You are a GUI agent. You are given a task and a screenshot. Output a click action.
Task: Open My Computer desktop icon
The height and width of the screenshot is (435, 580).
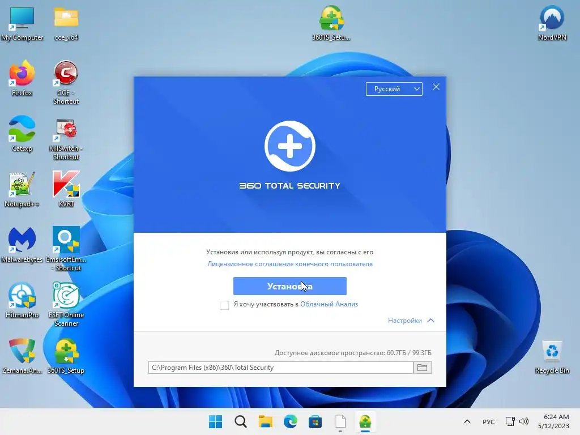(x=22, y=23)
